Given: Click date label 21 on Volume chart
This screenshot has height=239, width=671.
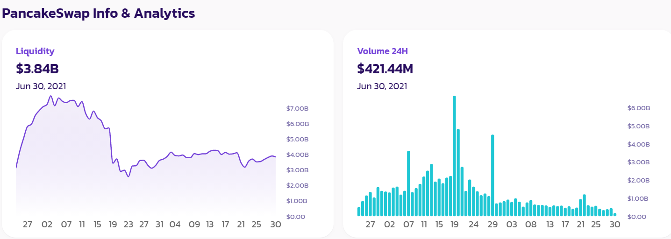Looking at the screenshot, I should (581, 225).
